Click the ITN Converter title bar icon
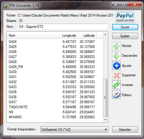This screenshot has width=144, height=139. pyautogui.click(x=6, y=6)
